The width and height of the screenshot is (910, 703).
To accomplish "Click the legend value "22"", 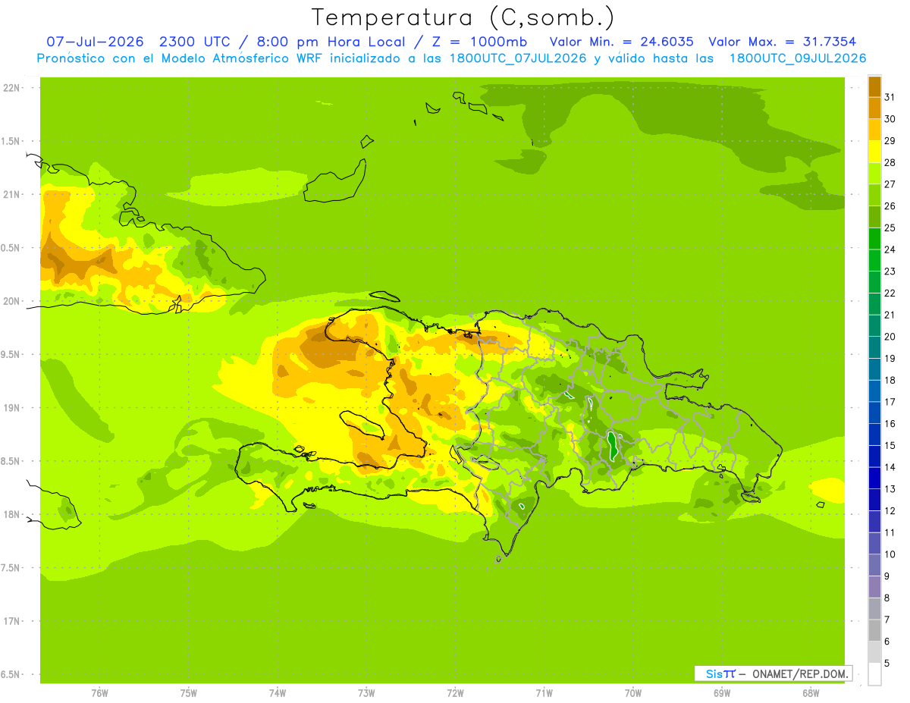I will [x=890, y=293].
